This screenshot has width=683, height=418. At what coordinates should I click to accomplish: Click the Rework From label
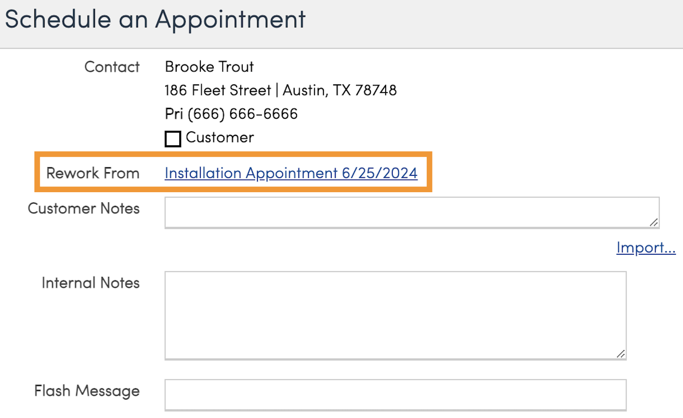[x=93, y=173]
